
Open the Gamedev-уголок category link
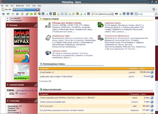pyautogui.click(x=60, y=51)
